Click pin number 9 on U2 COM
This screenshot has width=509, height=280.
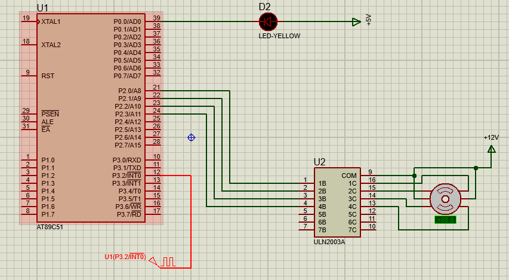pos(370,172)
